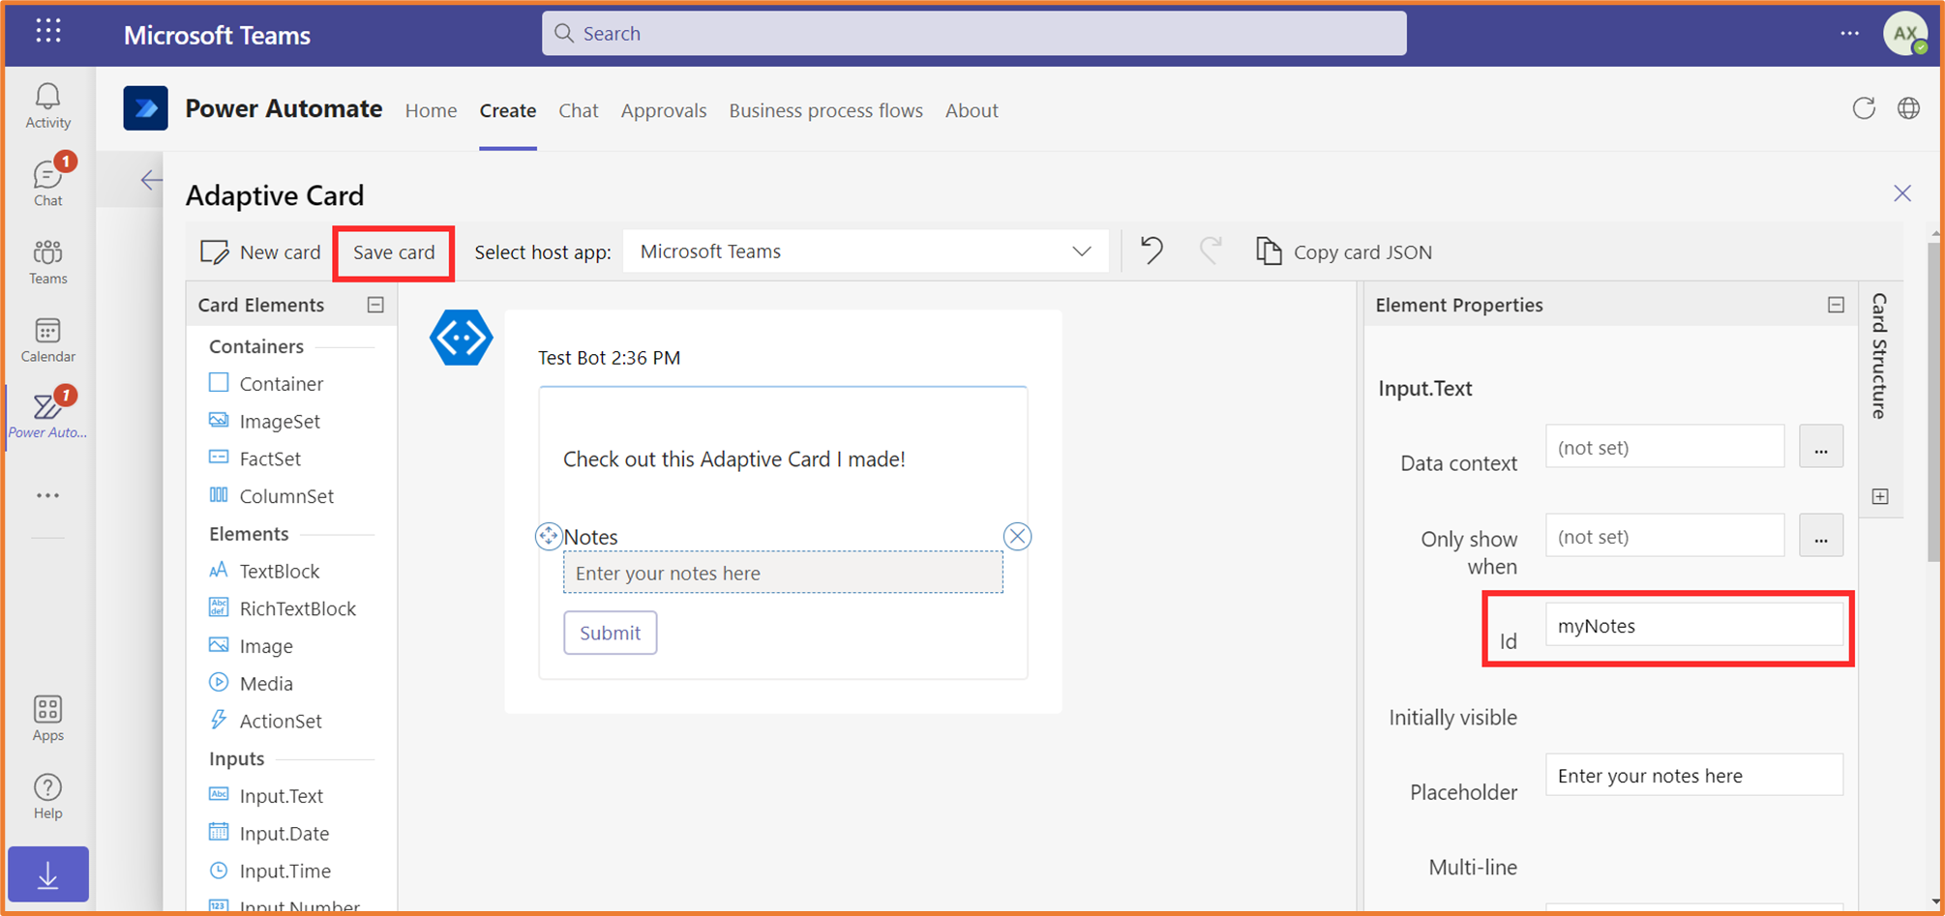Refresh the Power Automate app
The image size is (1945, 916).
(1864, 108)
